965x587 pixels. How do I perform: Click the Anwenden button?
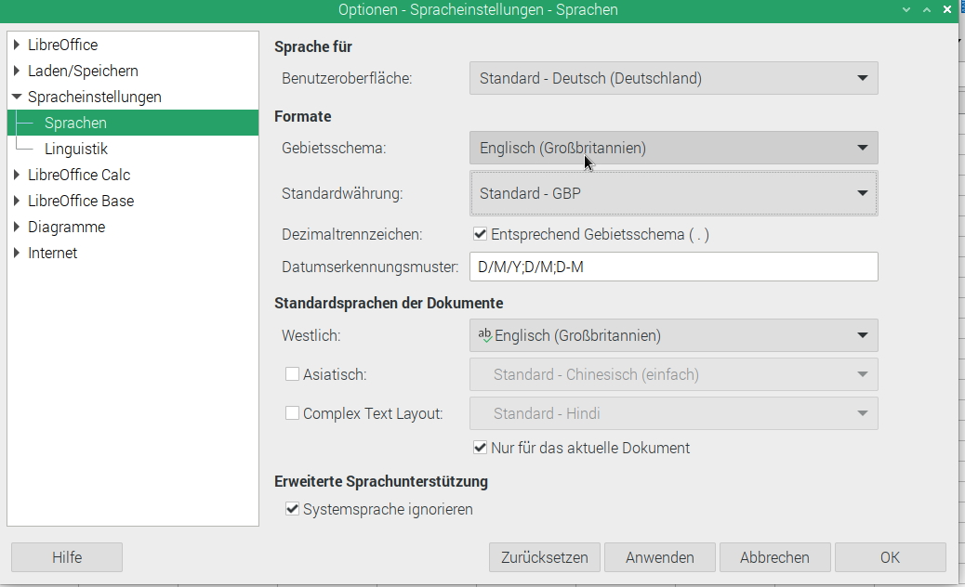[659, 557]
